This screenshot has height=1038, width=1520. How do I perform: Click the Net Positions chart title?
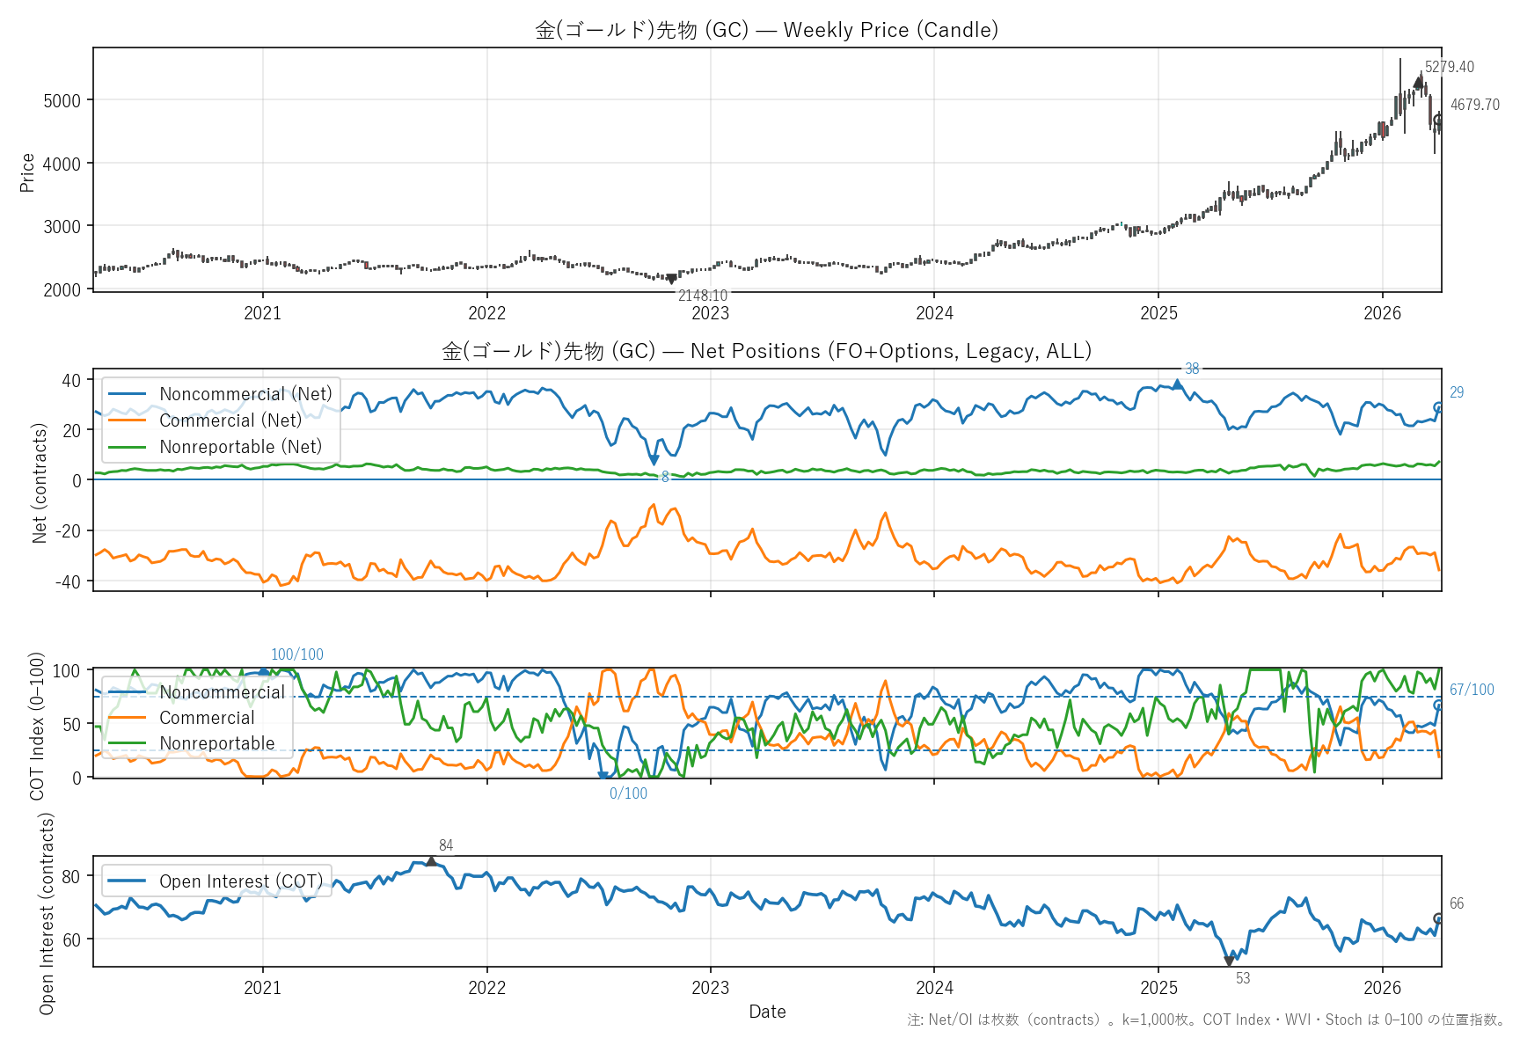click(766, 351)
